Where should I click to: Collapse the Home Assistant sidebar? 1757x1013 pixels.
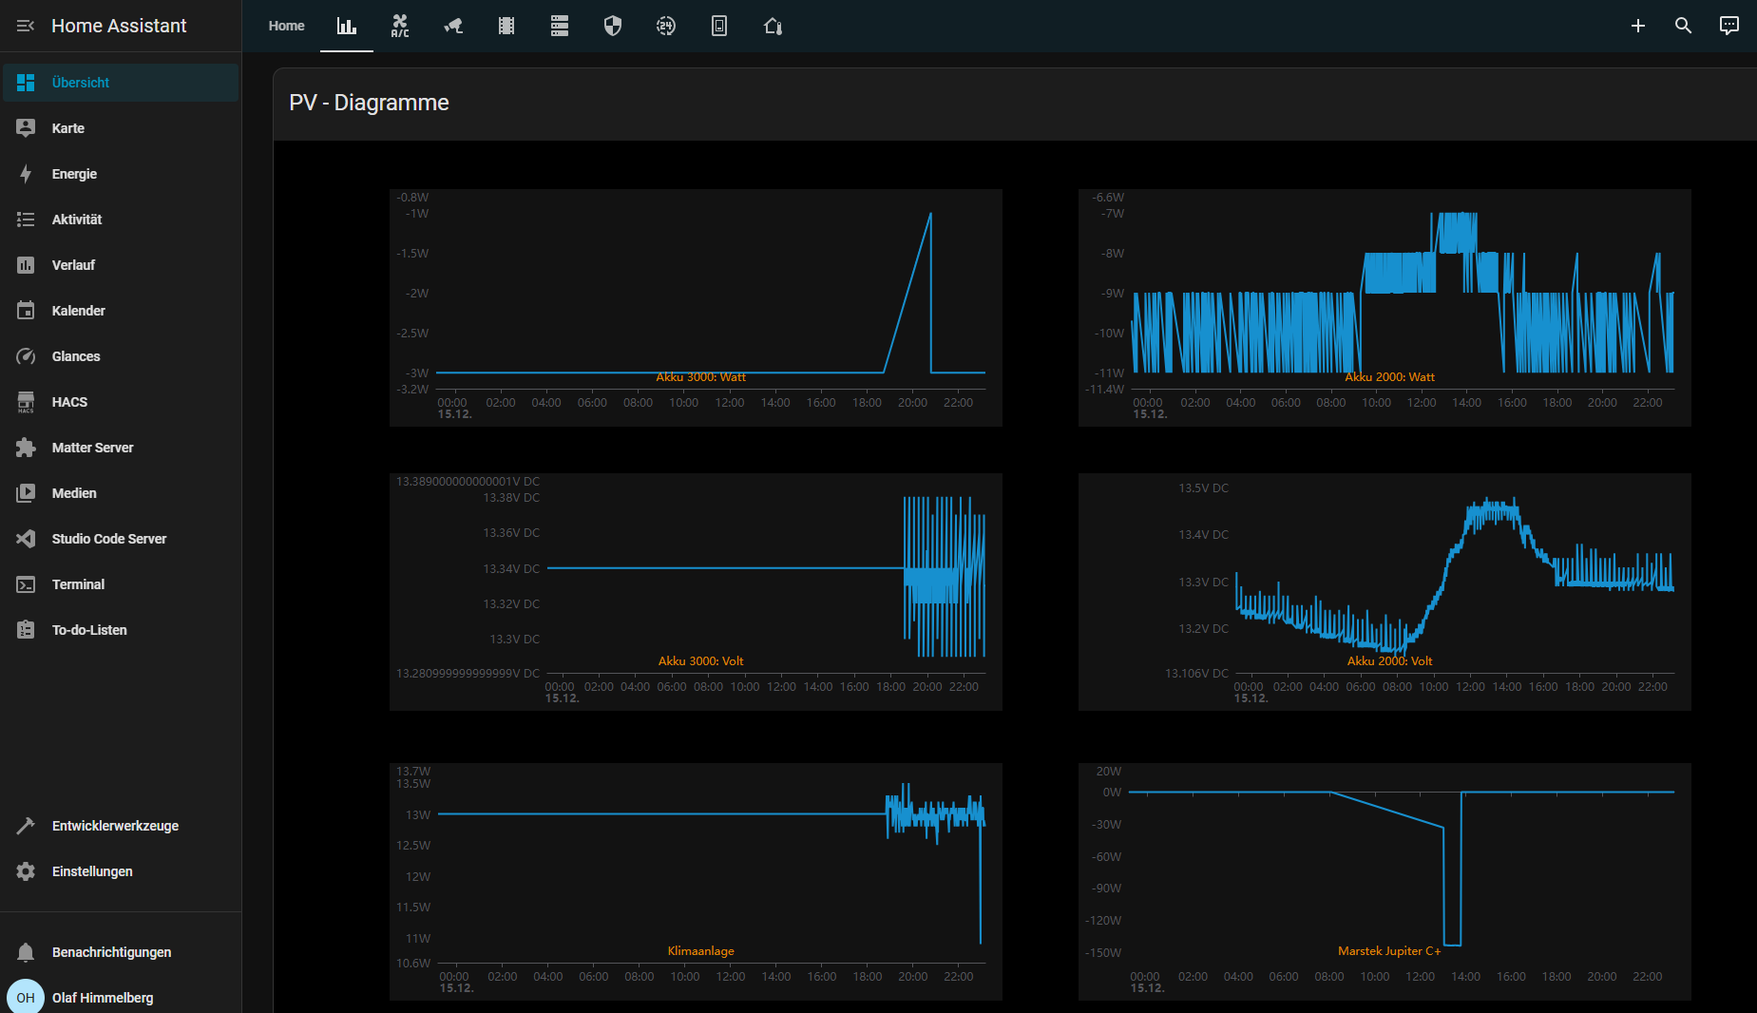pyautogui.click(x=26, y=26)
